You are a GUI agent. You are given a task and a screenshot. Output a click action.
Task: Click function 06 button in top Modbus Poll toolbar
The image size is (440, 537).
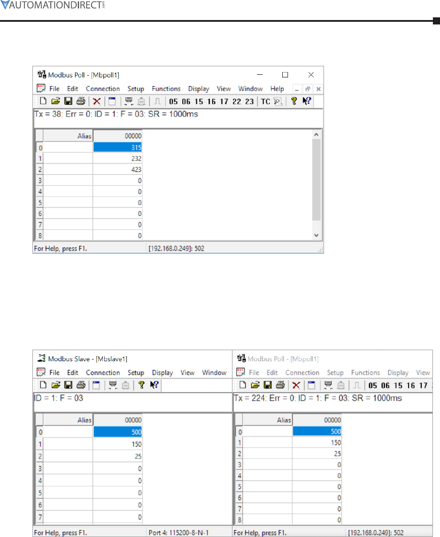pyautogui.click(x=186, y=101)
